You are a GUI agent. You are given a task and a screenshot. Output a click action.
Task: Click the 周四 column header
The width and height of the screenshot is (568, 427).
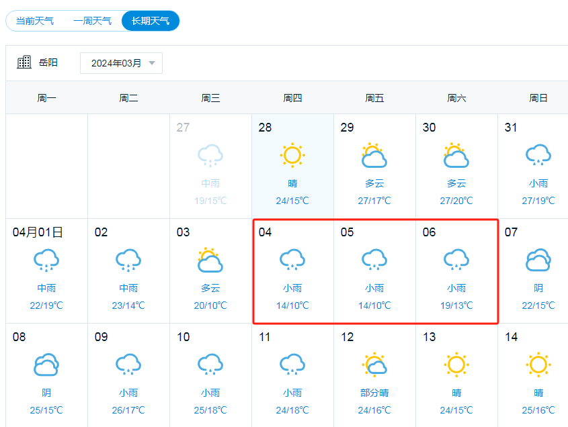[292, 98]
